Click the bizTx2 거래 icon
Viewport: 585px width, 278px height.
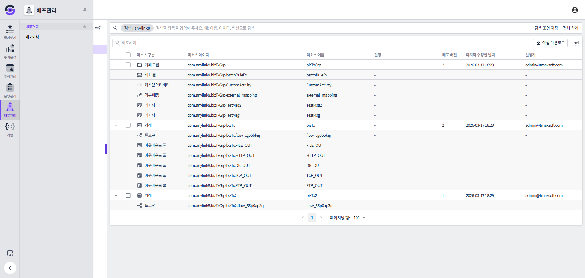click(139, 195)
